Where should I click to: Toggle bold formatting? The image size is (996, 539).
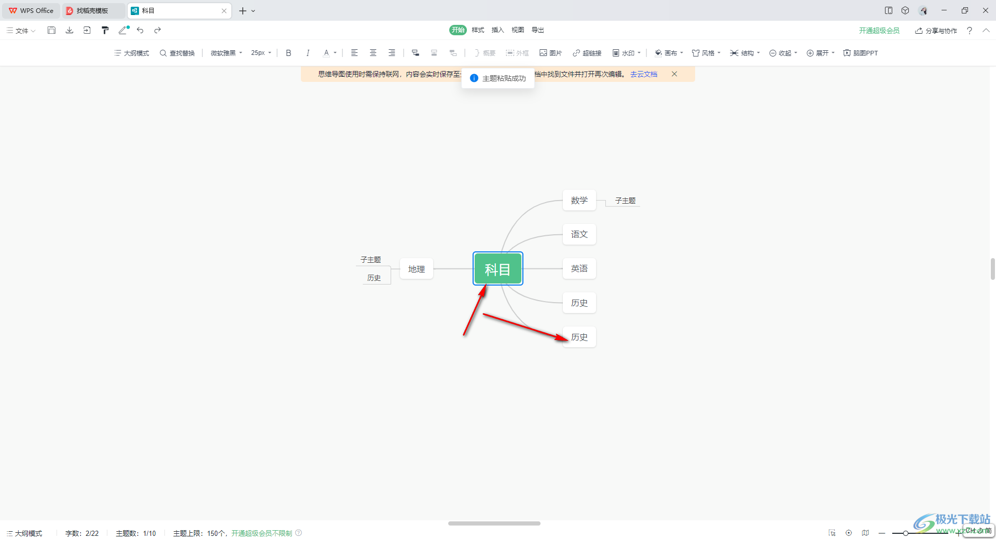(x=288, y=53)
